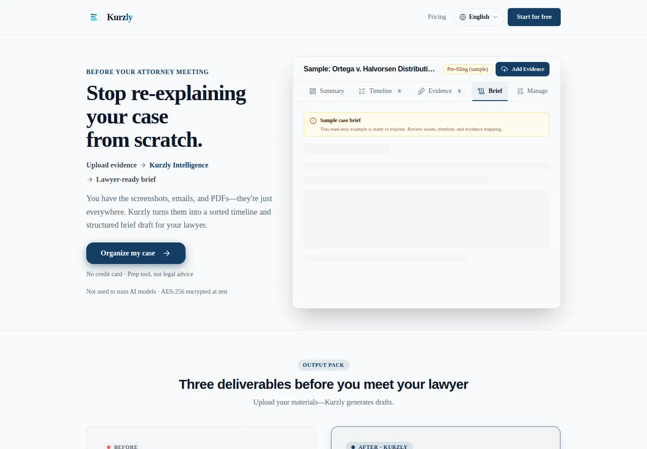Screen dimensions: 647x449
Task: Click 'Upload evidence' step text
Action: coord(111,165)
